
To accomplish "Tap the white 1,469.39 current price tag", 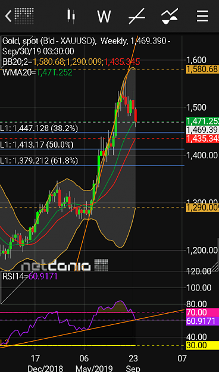I will coord(202,130).
